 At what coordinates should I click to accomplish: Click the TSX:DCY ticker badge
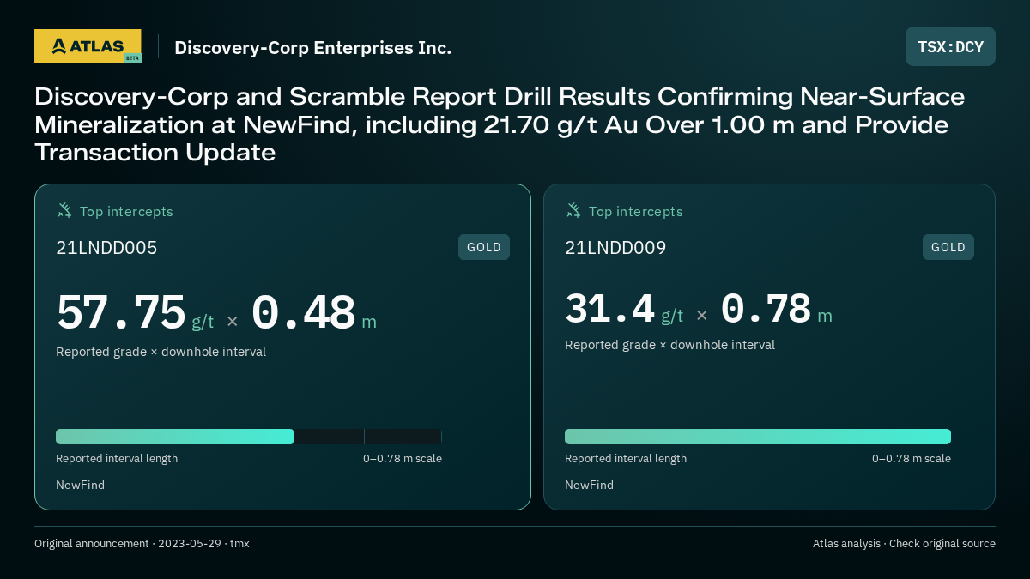click(950, 46)
